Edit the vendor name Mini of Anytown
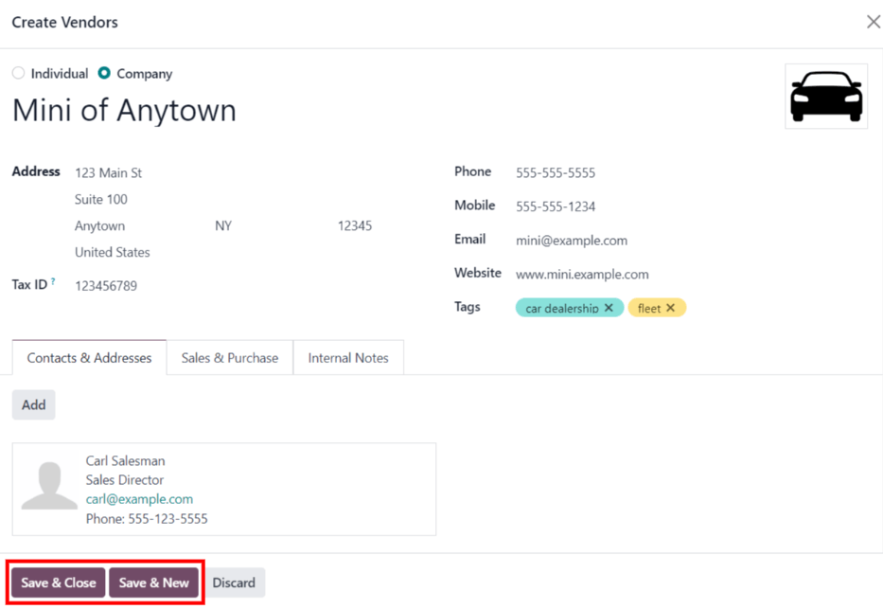 (x=124, y=111)
